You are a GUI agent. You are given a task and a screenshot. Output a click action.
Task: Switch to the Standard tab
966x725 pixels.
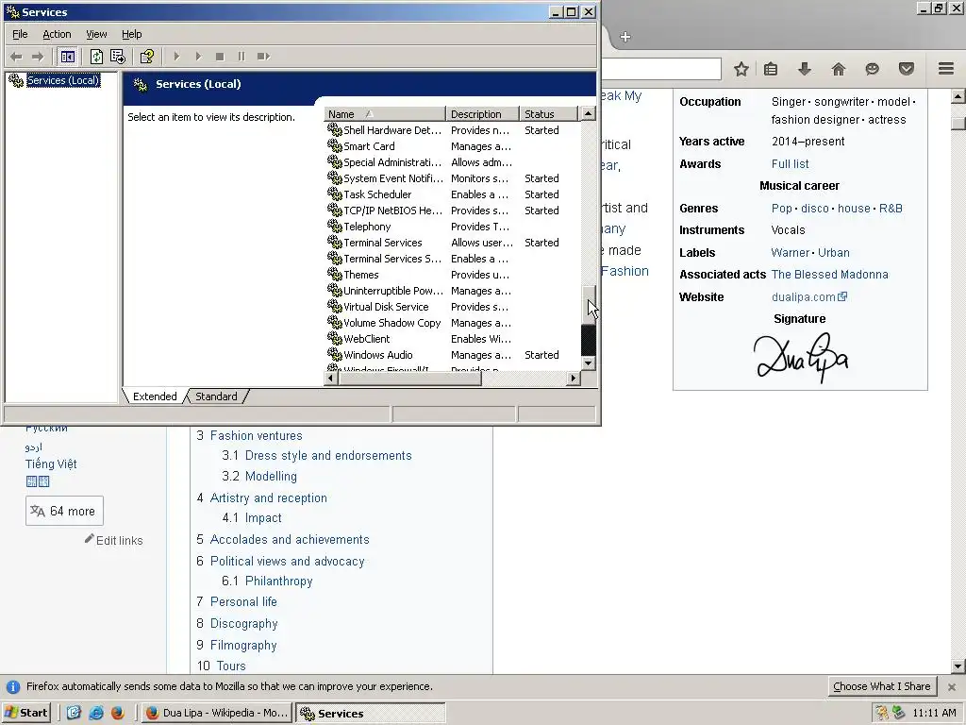(x=216, y=396)
